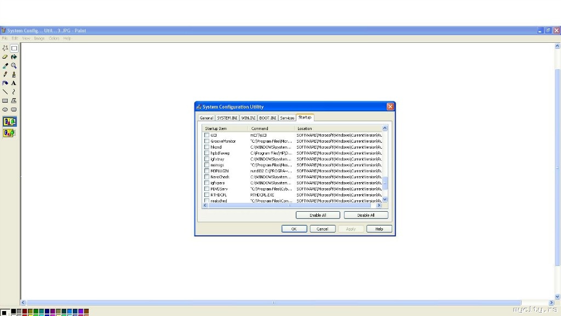Open the Image menu in Paint
This screenshot has height=316, width=561.
[x=39, y=38]
